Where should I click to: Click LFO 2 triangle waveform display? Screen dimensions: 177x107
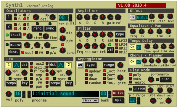point(61,65)
